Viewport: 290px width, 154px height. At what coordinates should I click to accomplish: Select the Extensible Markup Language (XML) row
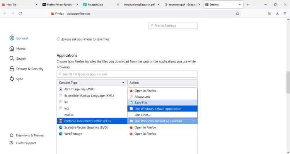click(x=92, y=96)
